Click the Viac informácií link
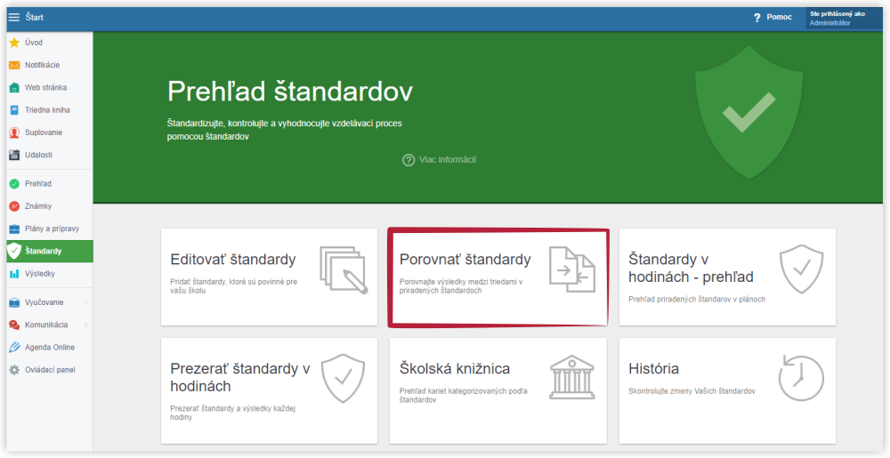890x458 pixels. pos(448,160)
